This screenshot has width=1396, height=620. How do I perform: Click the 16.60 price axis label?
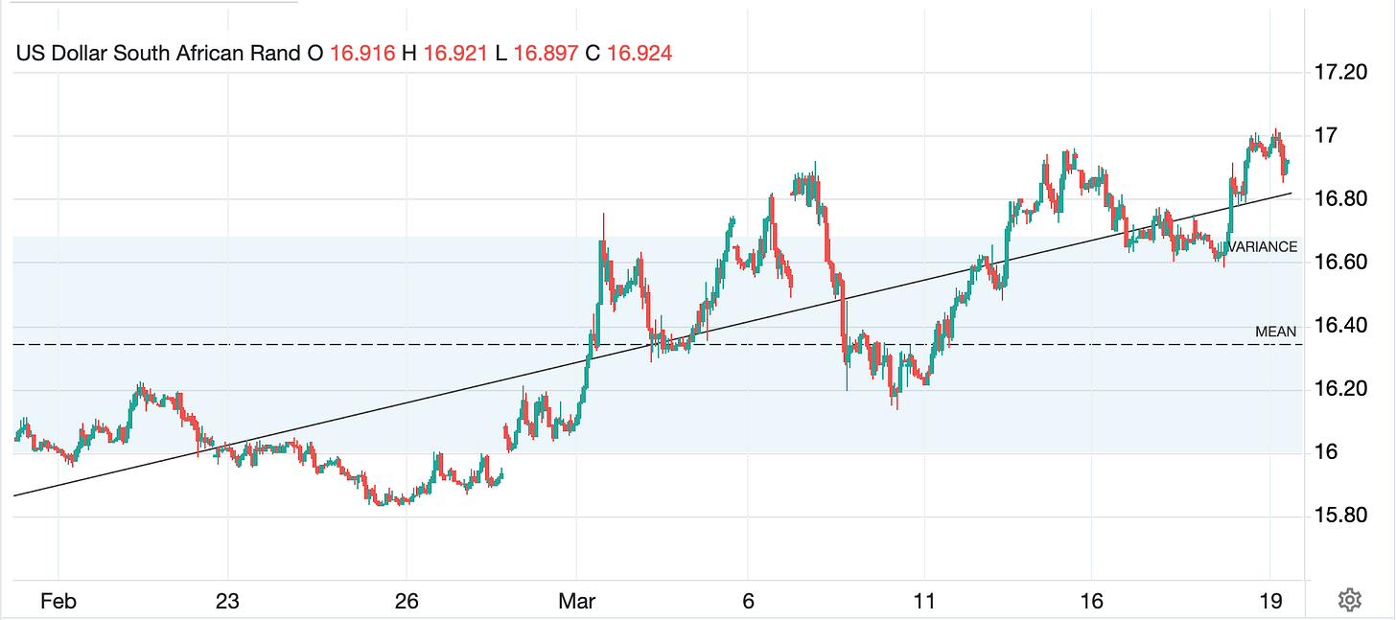(1341, 263)
